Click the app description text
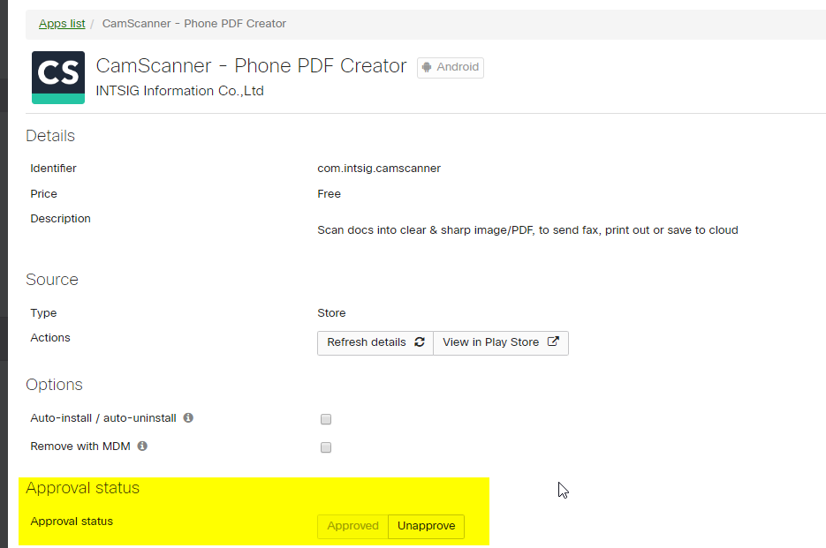 tap(527, 230)
